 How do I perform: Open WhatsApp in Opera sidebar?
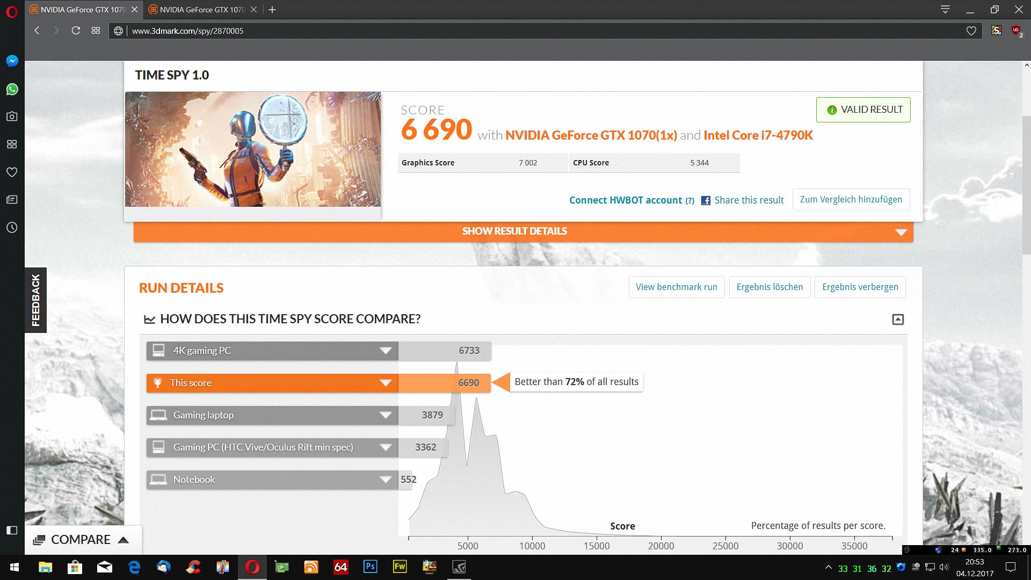tap(12, 89)
